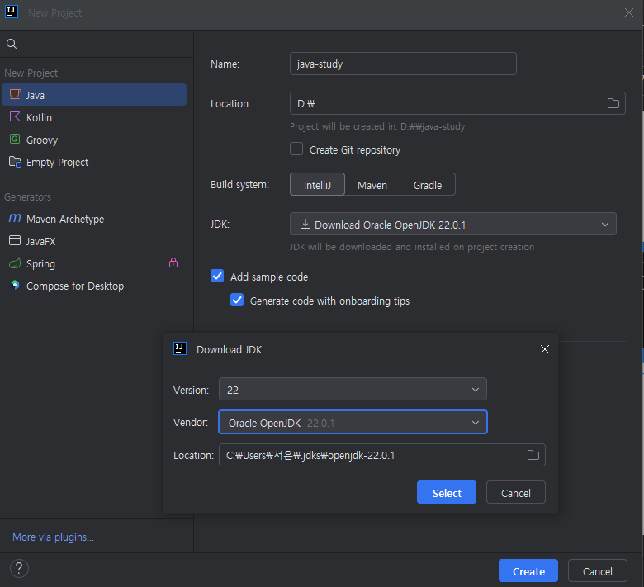Select Spring generator

(94, 263)
